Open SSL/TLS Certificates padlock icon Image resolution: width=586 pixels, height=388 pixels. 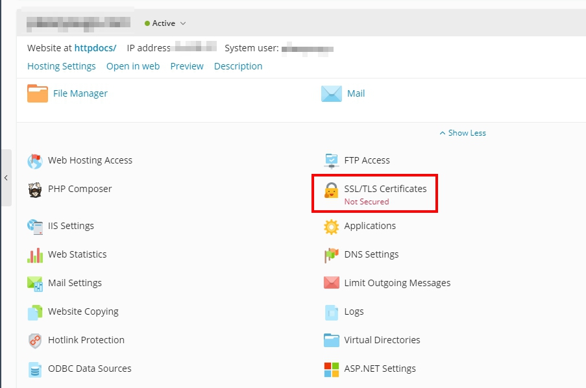[x=332, y=190]
